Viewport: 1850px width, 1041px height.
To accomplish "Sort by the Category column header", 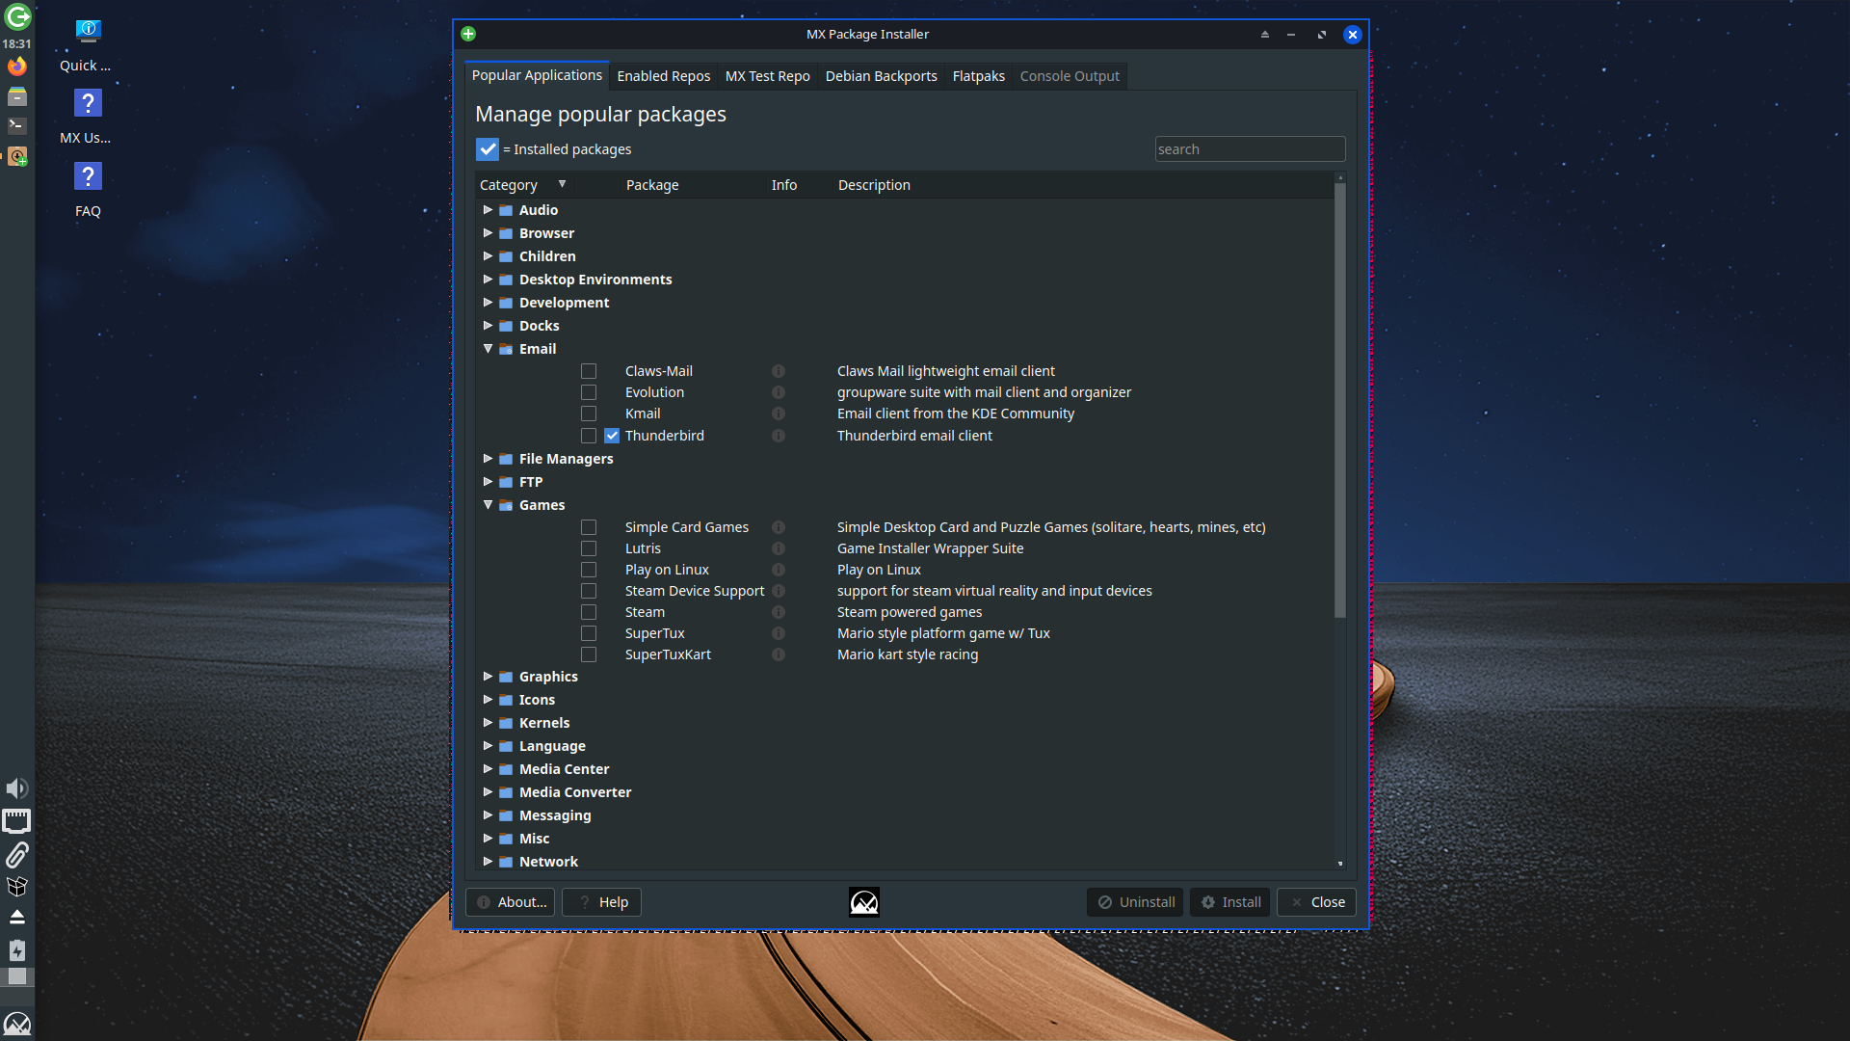I will pos(522,185).
